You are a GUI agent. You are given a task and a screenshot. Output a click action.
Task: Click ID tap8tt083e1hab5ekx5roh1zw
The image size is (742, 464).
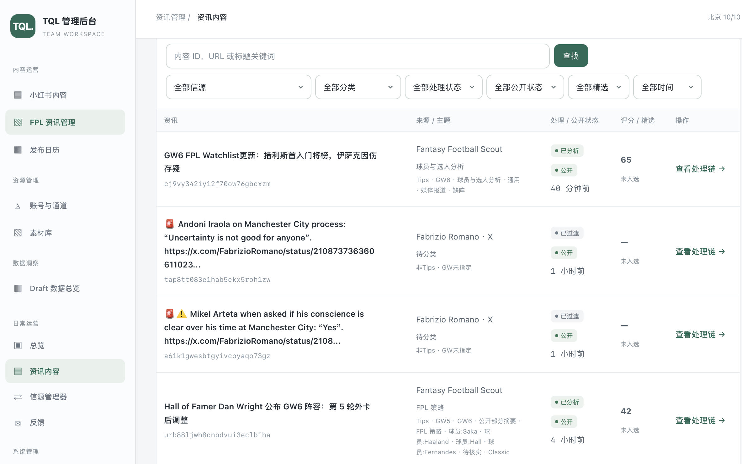(217, 280)
